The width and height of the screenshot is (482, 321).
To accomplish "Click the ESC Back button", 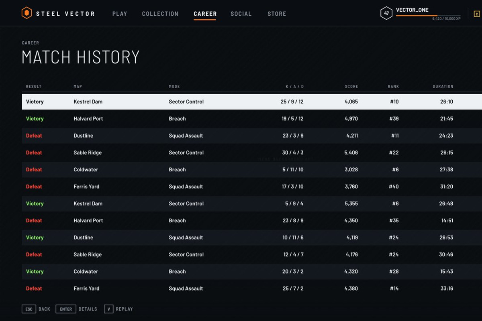I will pyautogui.click(x=36, y=309).
